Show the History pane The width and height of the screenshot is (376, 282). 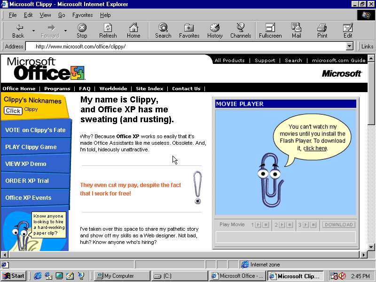pyautogui.click(x=215, y=31)
